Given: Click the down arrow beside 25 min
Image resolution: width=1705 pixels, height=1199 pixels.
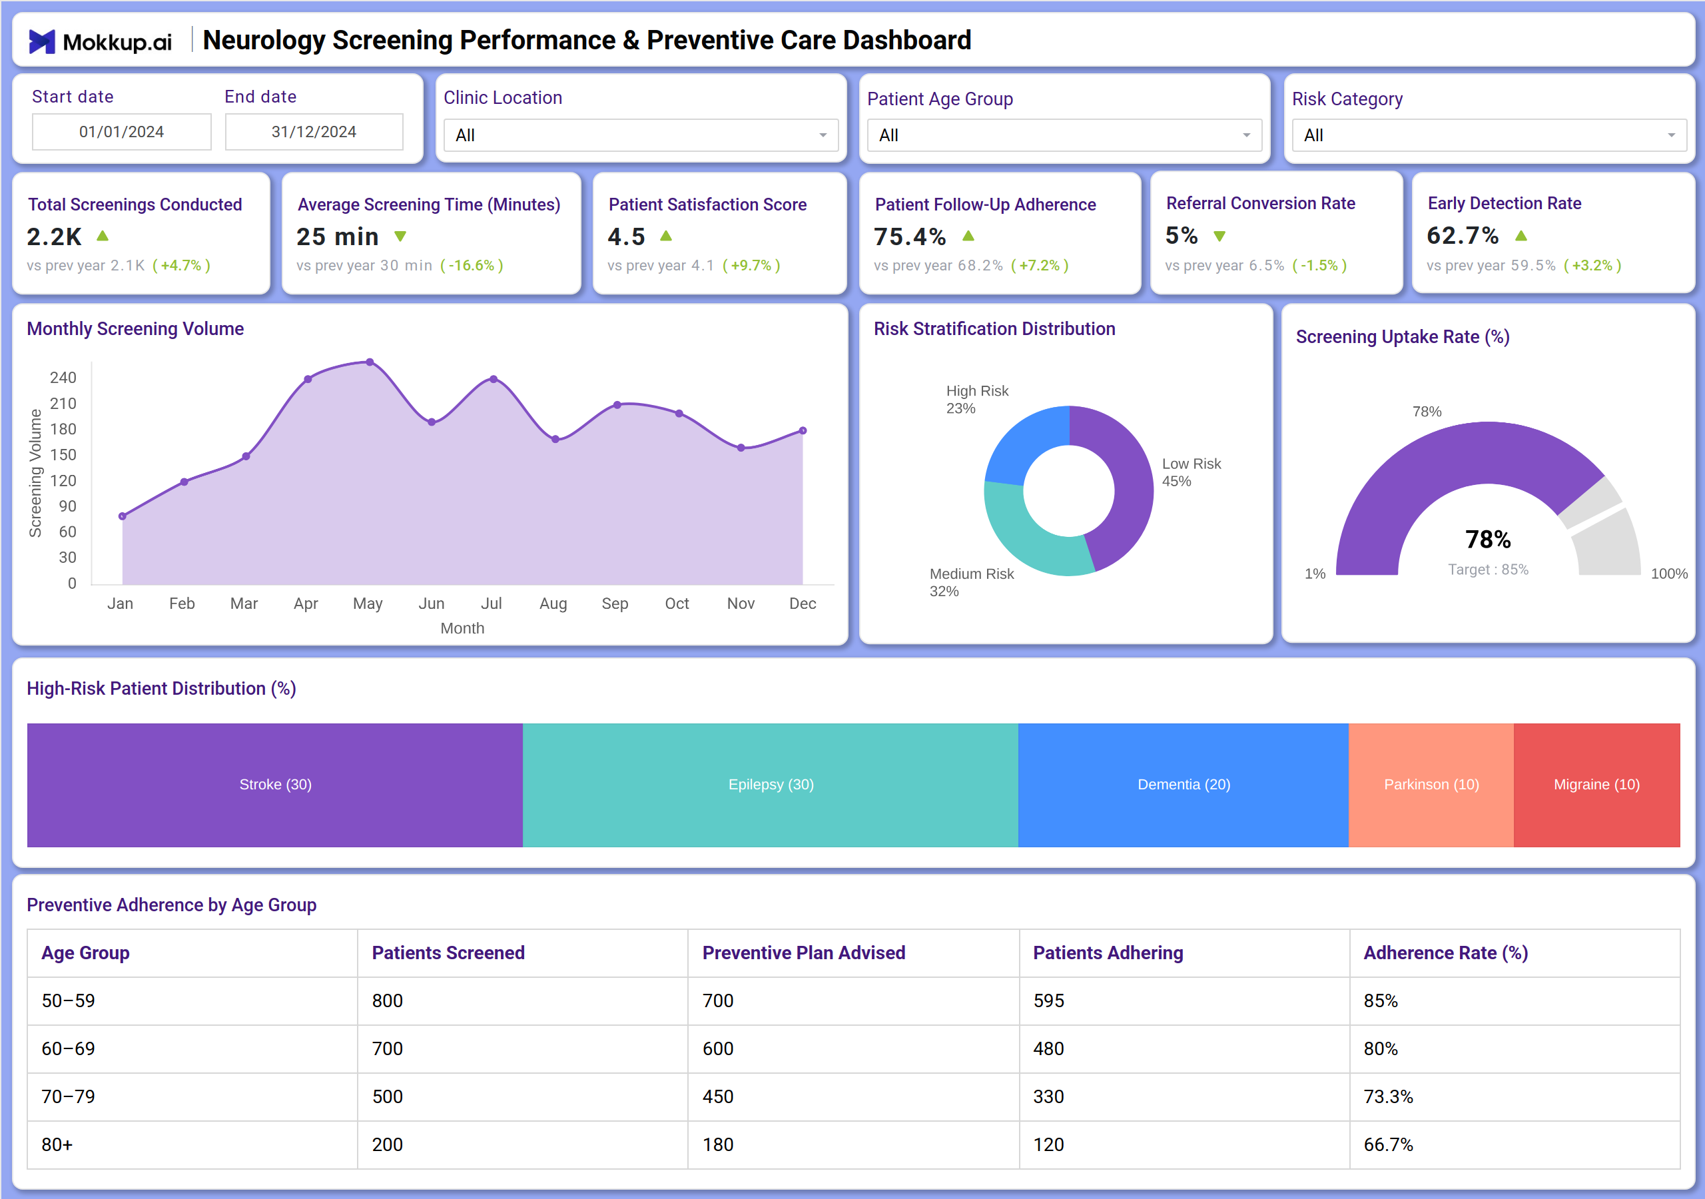Looking at the screenshot, I should pos(400,236).
